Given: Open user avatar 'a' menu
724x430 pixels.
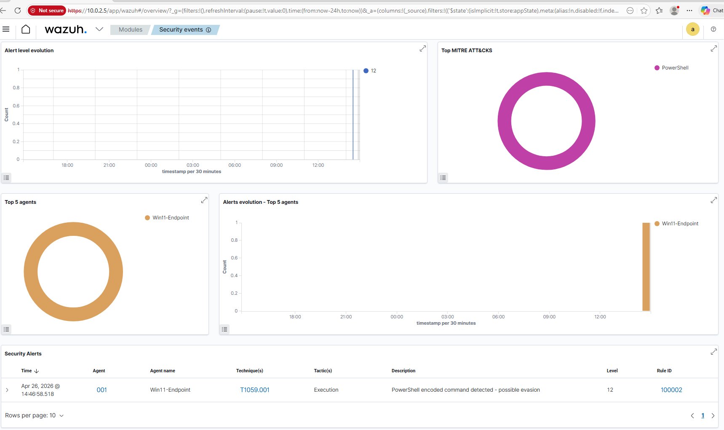Looking at the screenshot, I should coord(693,29).
